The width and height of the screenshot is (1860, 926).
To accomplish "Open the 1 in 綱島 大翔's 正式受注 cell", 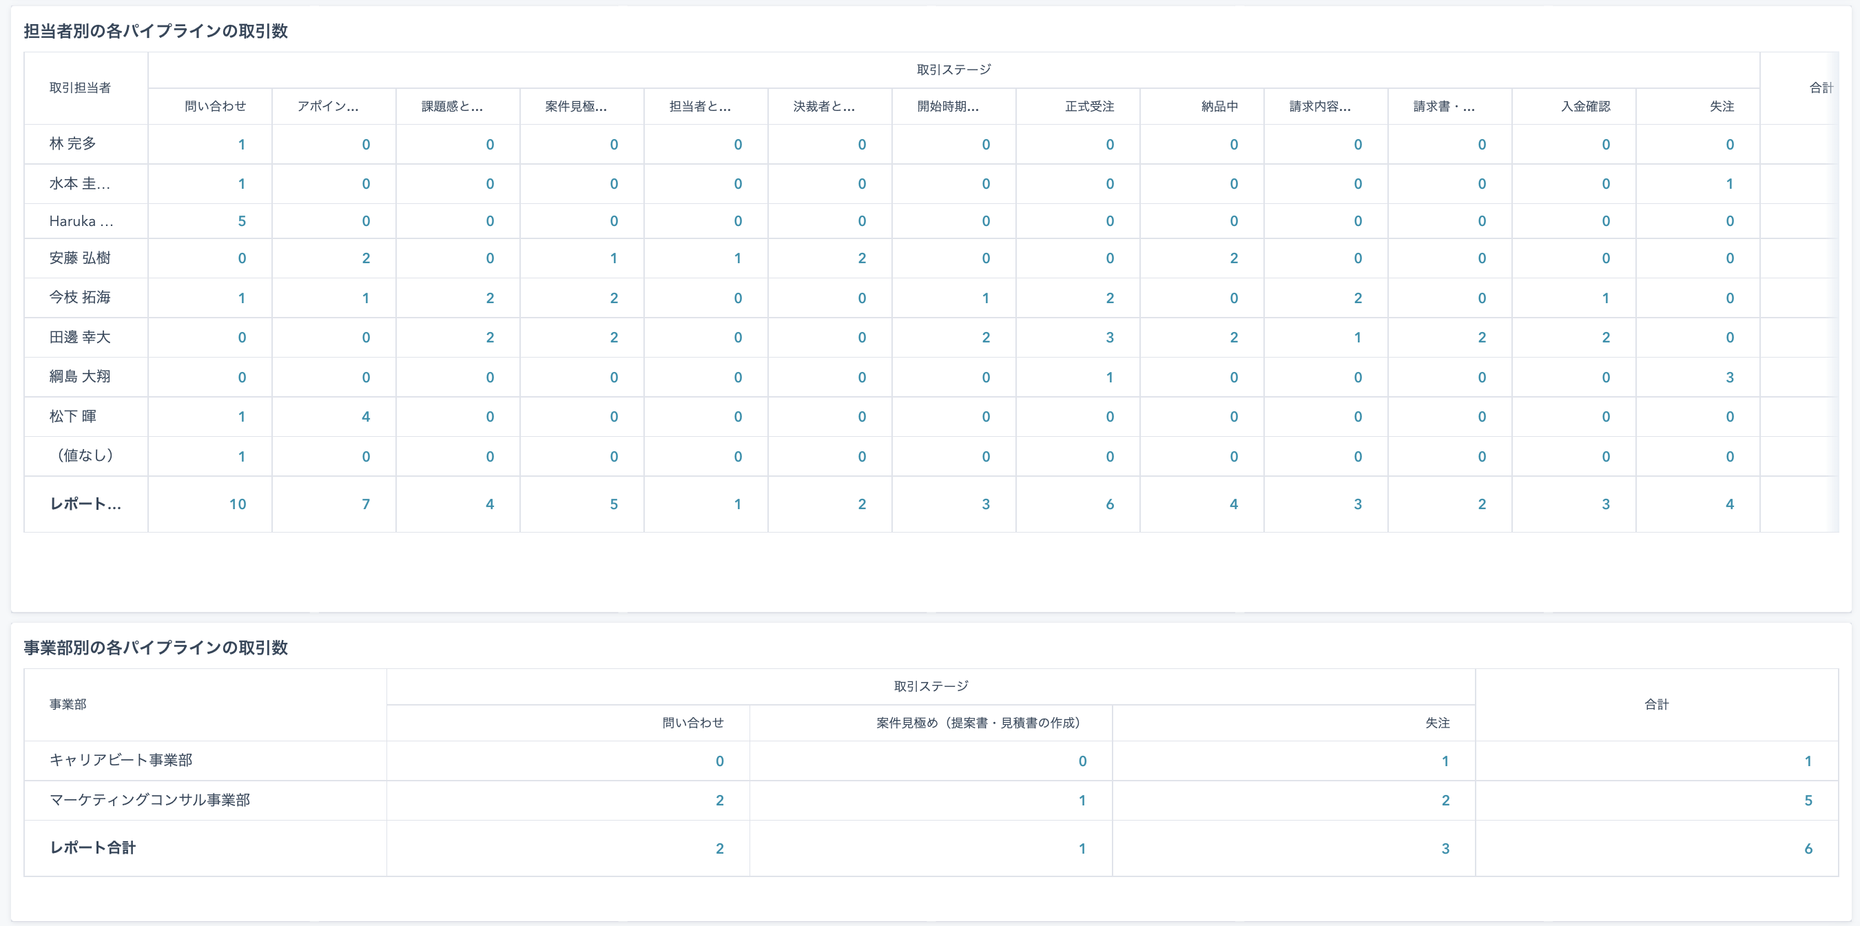I will [x=1110, y=377].
